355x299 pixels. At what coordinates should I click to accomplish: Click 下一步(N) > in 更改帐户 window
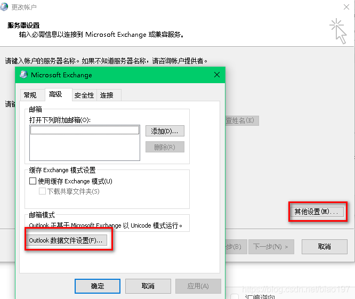point(271,246)
